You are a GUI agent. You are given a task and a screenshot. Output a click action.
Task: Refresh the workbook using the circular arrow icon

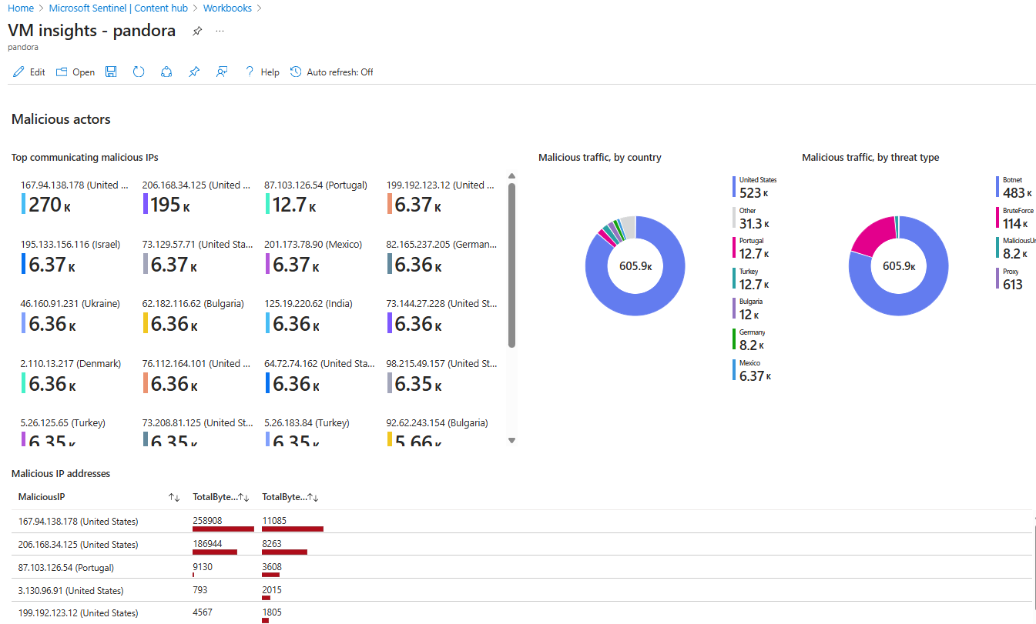click(139, 72)
